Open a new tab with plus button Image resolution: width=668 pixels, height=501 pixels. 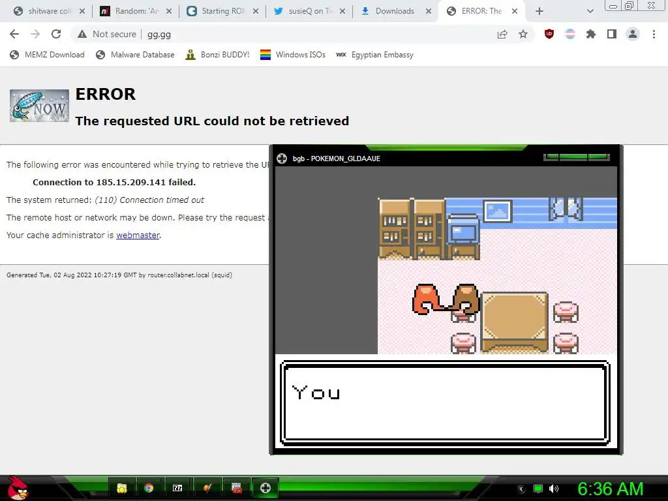click(x=539, y=11)
